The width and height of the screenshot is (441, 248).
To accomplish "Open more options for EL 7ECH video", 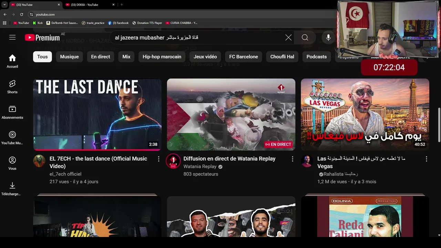I will [158, 159].
